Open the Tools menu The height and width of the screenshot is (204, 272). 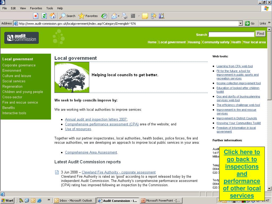pos(49,8)
